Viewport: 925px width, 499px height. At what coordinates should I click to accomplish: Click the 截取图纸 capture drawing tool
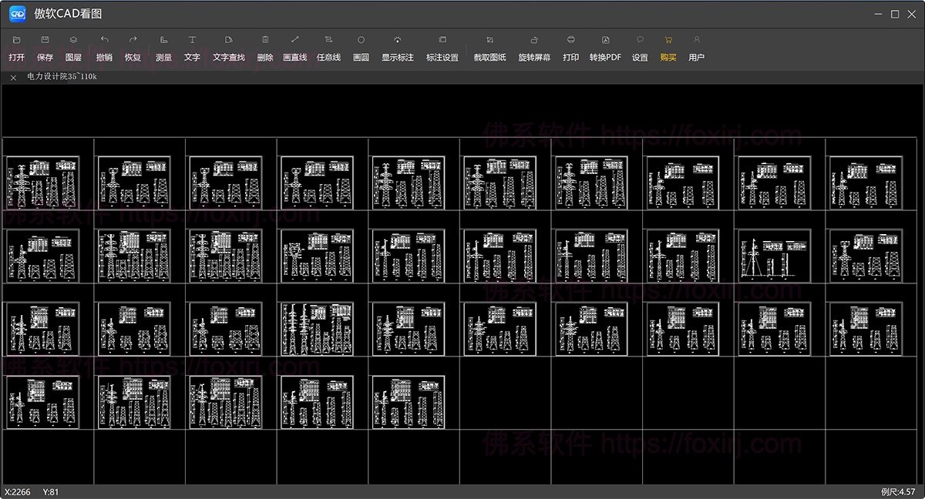coord(489,48)
